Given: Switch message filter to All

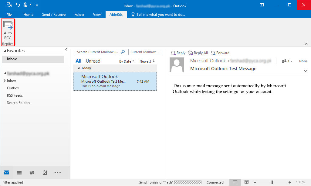Looking at the screenshot, I should tap(78, 61).
